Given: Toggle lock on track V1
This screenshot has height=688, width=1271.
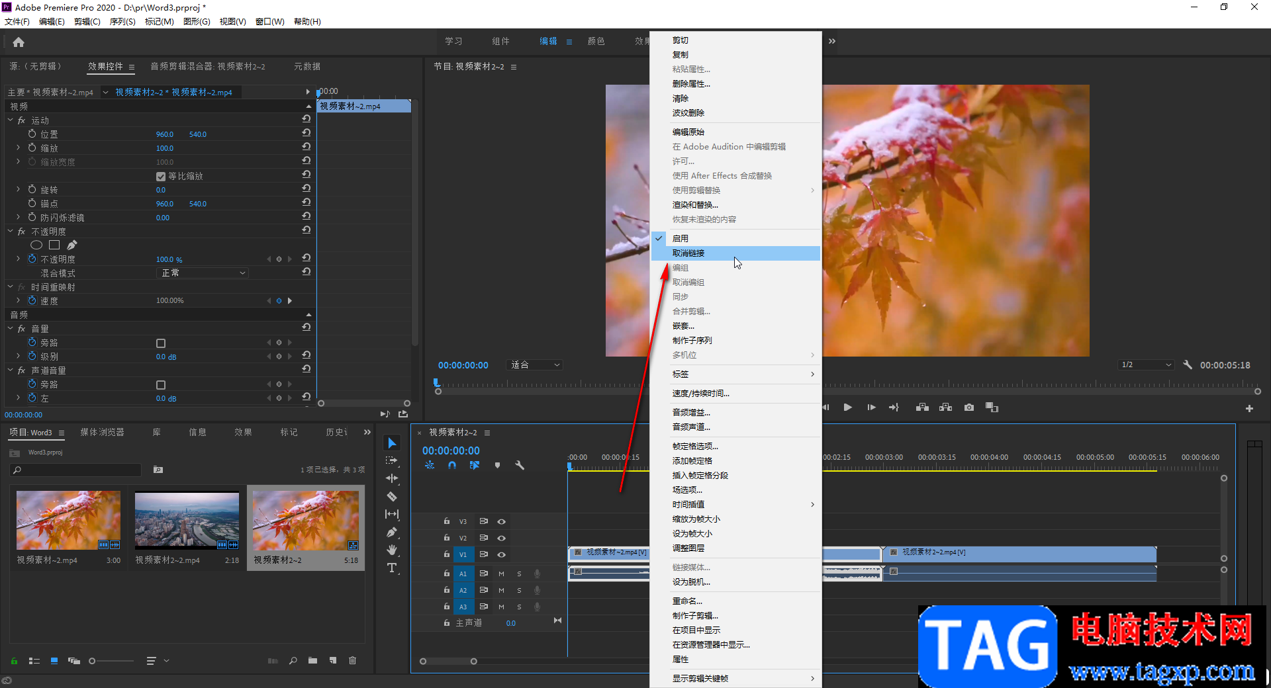Looking at the screenshot, I should (x=447, y=554).
